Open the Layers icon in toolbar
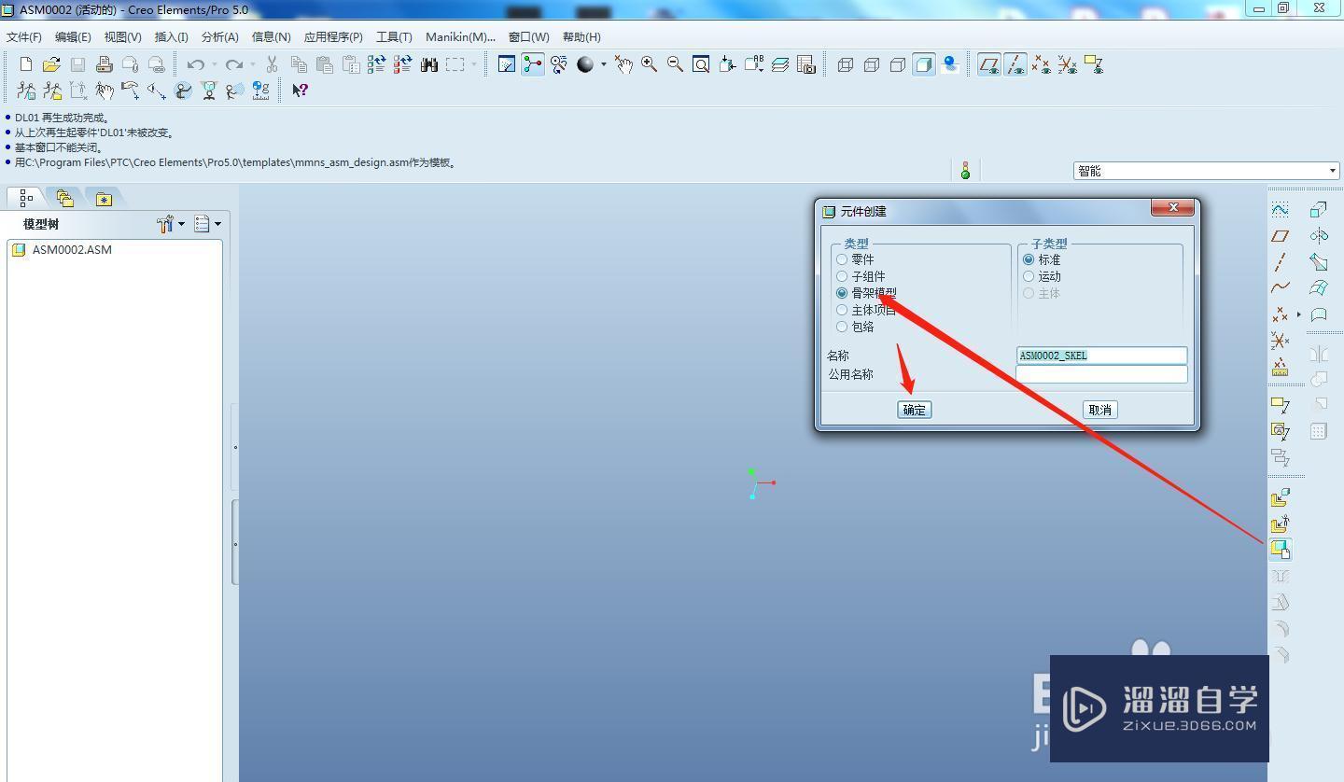This screenshot has height=782, width=1344. [780, 64]
